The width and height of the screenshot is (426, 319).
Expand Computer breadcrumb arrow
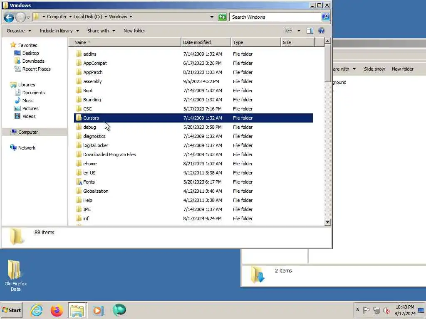click(70, 17)
